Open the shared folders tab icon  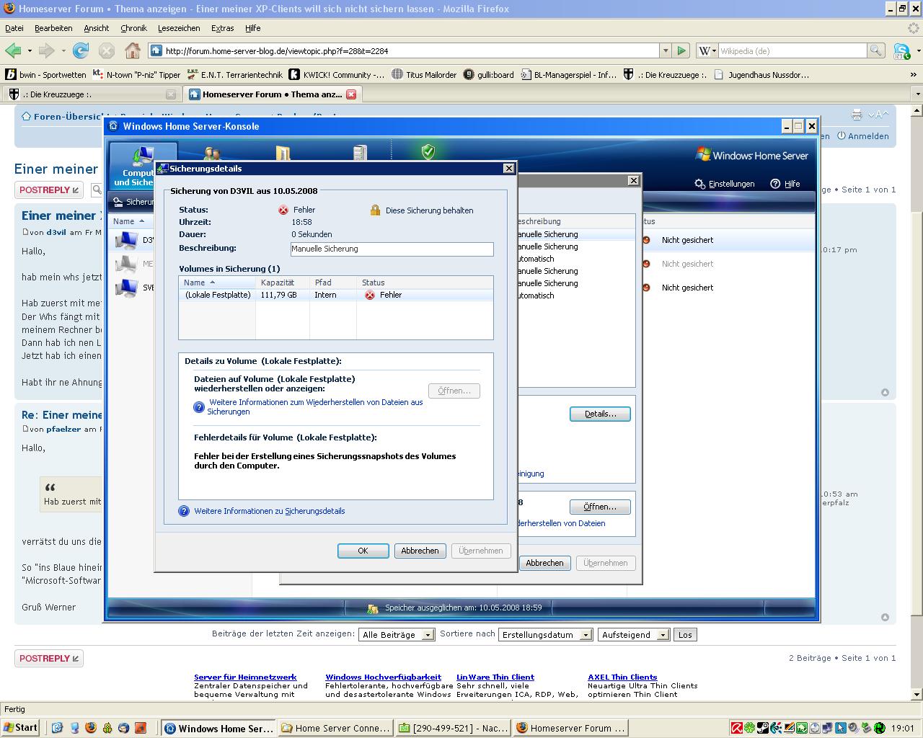[283, 153]
